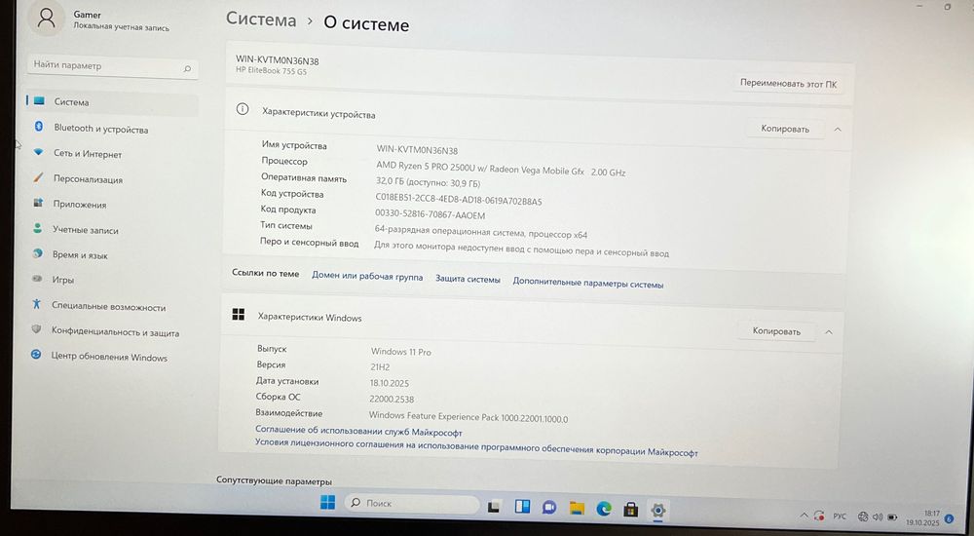The image size is (974, 536).
Task: Open Время и язык settings
Action: (x=80, y=255)
